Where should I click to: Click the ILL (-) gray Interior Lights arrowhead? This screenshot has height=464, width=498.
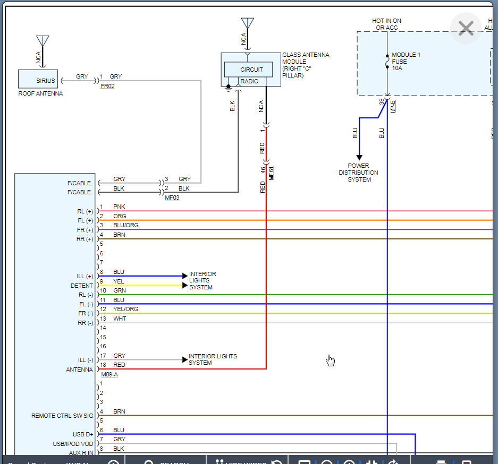tap(185, 359)
